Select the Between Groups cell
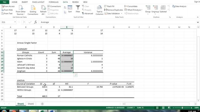Image resolution: width=200 pixels, height=112 pixels. point(26,87)
